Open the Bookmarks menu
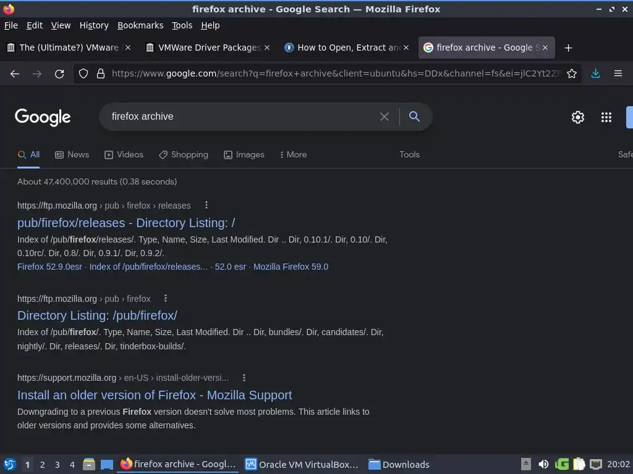 coord(140,25)
